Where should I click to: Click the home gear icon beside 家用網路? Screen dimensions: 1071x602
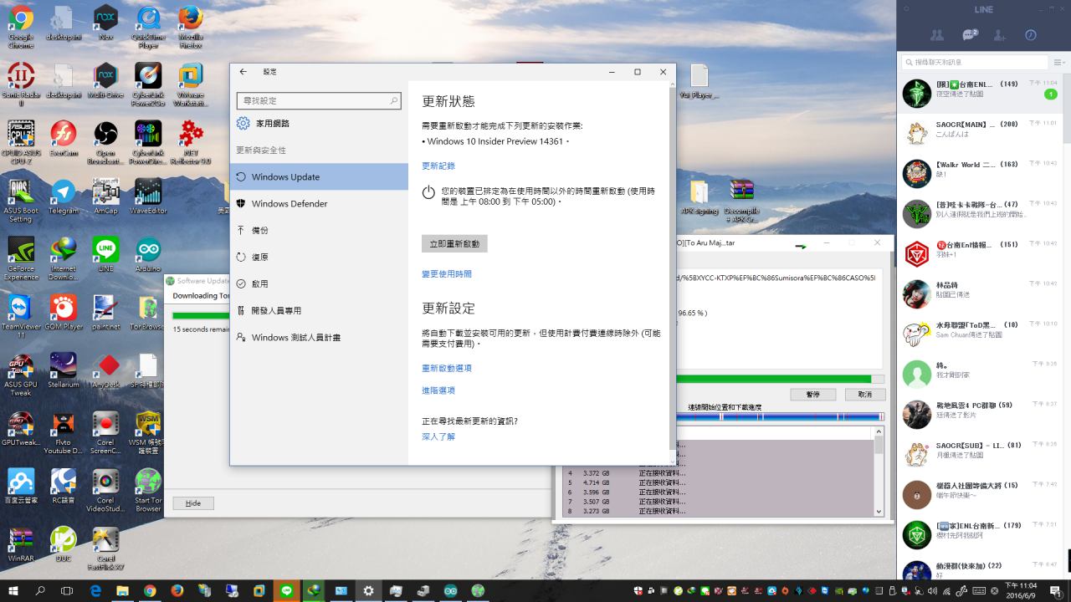tap(243, 124)
